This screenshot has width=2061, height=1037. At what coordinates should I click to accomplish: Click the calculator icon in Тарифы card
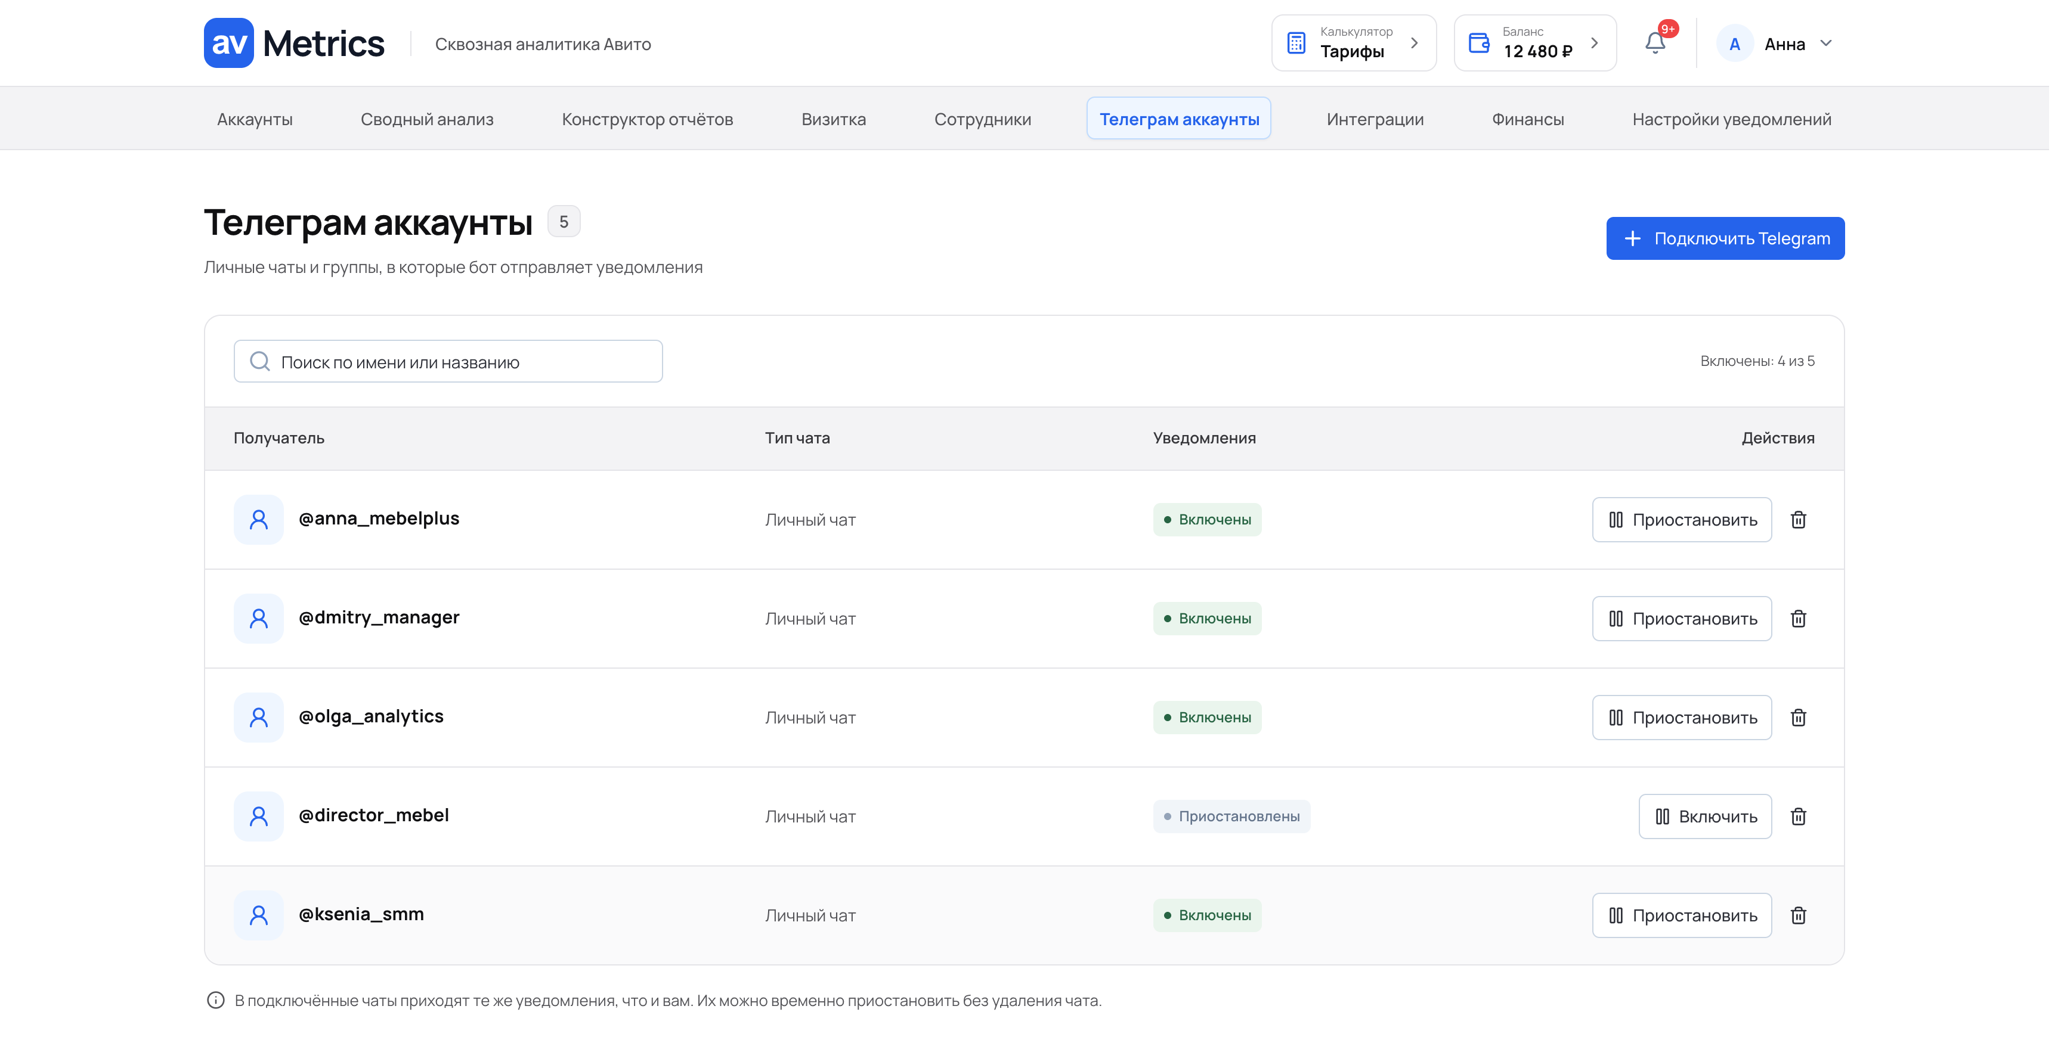coord(1296,43)
